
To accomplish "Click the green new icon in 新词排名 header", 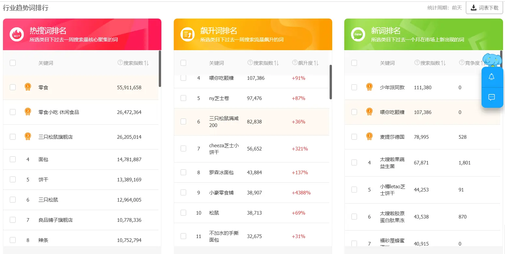I will pos(358,34).
